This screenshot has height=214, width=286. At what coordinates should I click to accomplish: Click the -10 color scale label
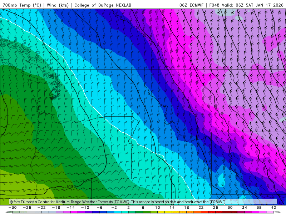[85, 208]
